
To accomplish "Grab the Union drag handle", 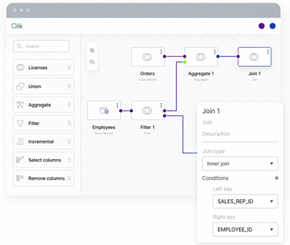I will click(x=69, y=86).
